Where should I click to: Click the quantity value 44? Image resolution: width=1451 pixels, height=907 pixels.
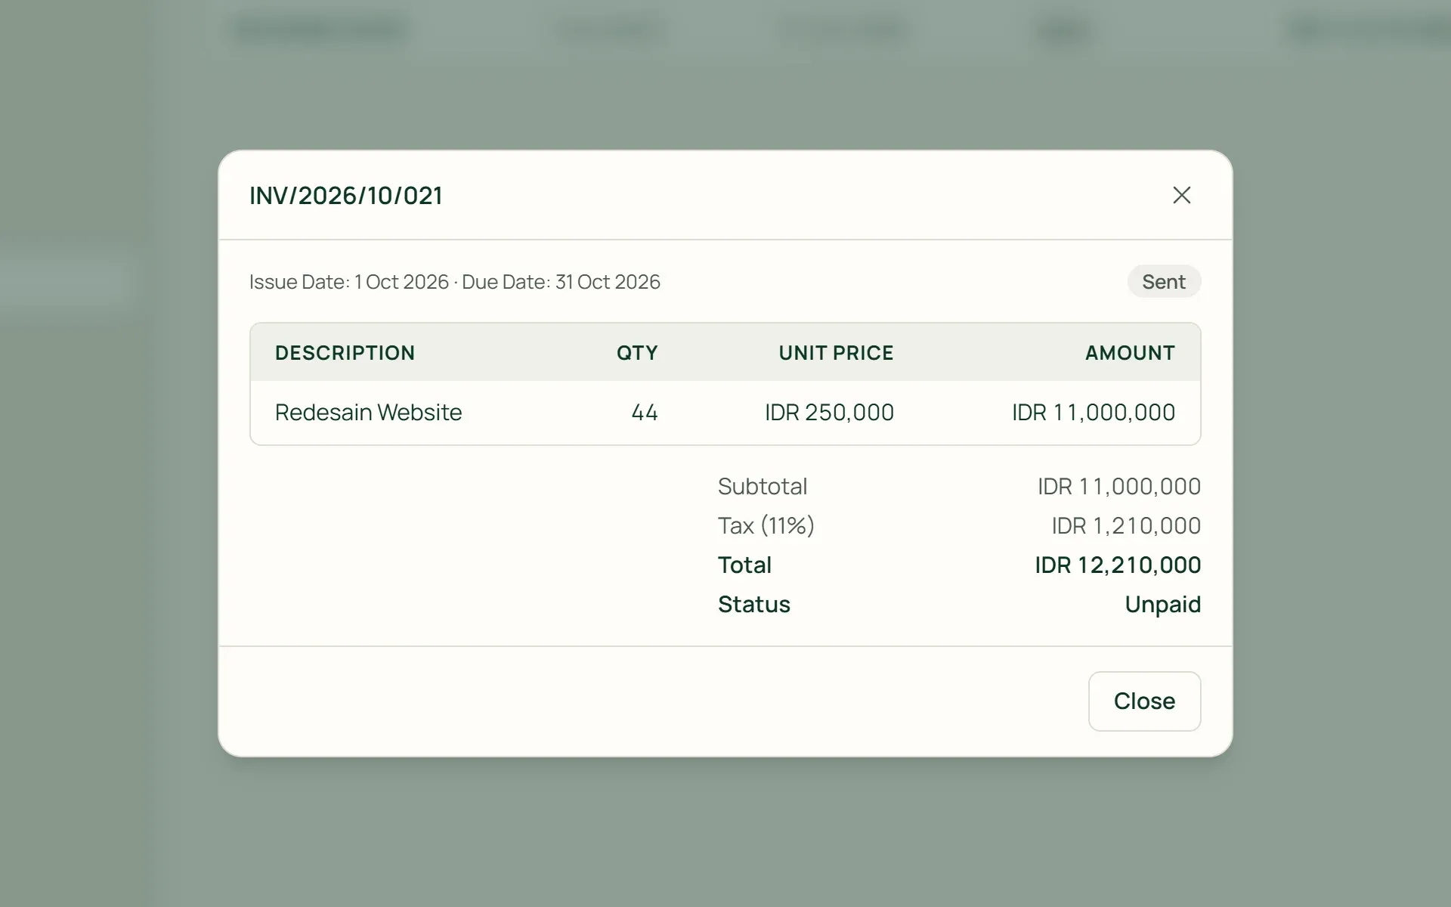pos(645,412)
